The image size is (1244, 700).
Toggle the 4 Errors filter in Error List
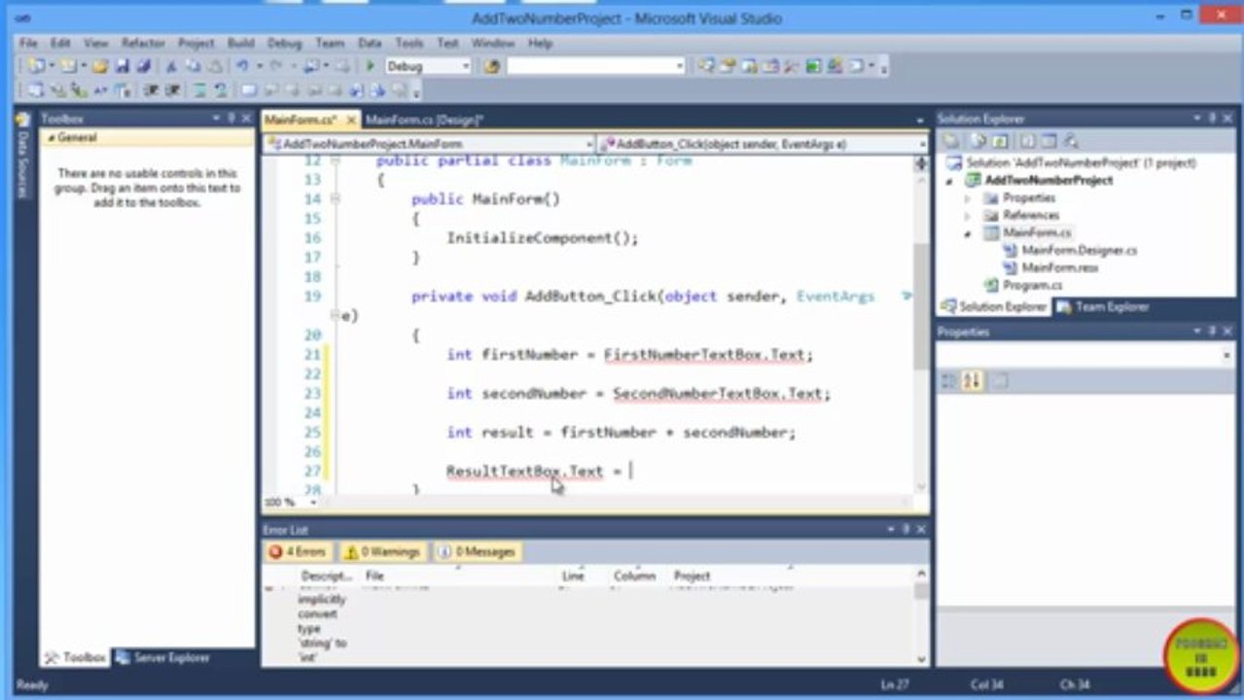pyautogui.click(x=298, y=551)
